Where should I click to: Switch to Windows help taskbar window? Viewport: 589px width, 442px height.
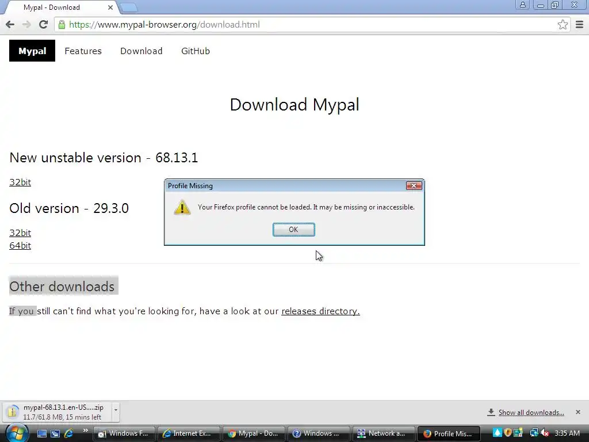[318, 434]
